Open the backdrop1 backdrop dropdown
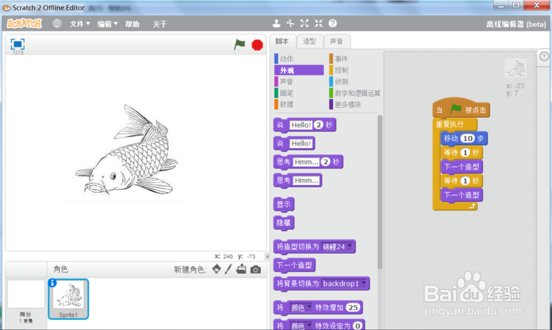This screenshot has width=552, height=330. coord(344,283)
